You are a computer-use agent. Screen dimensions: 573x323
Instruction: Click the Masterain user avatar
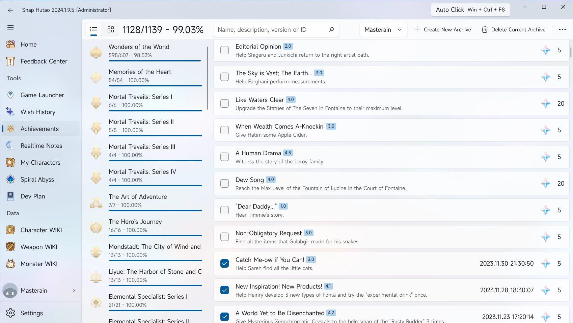[x=10, y=290]
